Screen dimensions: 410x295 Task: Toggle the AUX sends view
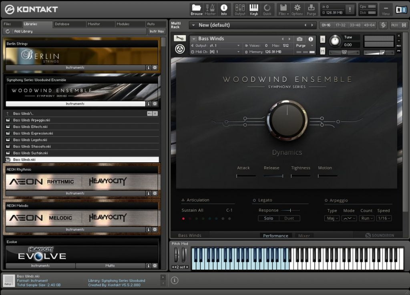pyautogui.click(x=395, y=25)
